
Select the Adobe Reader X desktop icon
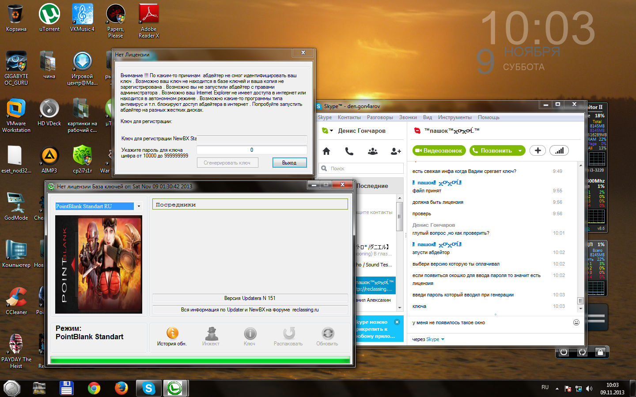click(x=149, y=21)
